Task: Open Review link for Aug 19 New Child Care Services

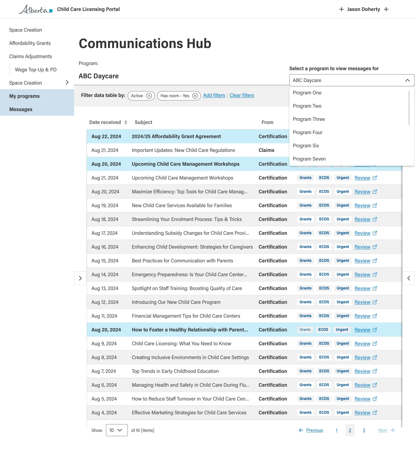Action: pyautogui.click(x=362, y=205)
